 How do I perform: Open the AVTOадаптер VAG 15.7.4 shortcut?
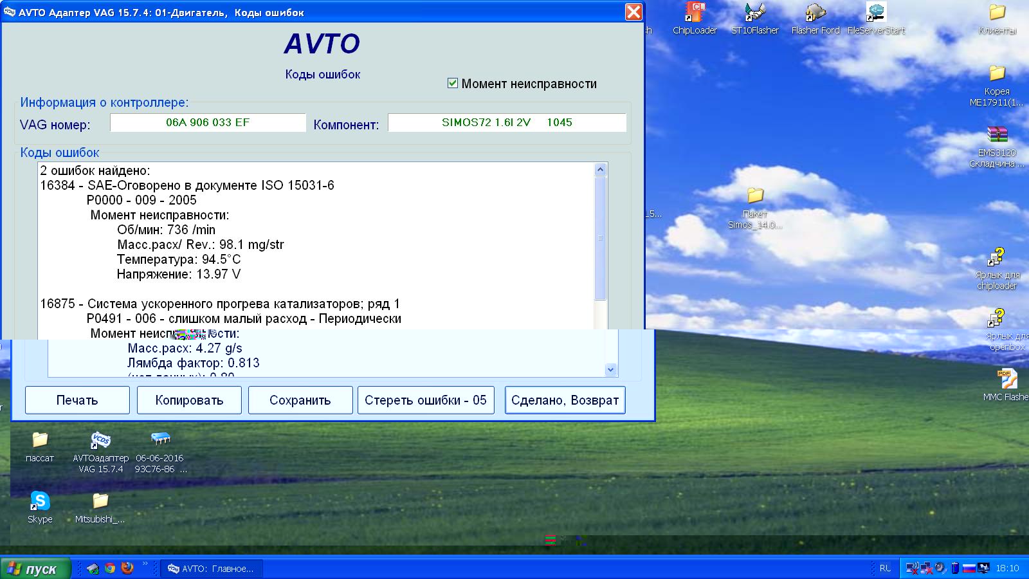coord(100,441)
